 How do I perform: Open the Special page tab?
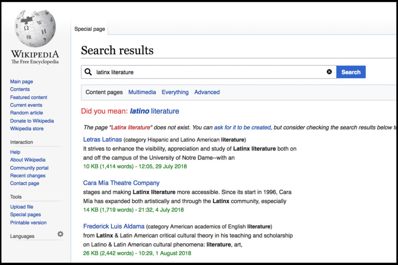coord(90,29)
